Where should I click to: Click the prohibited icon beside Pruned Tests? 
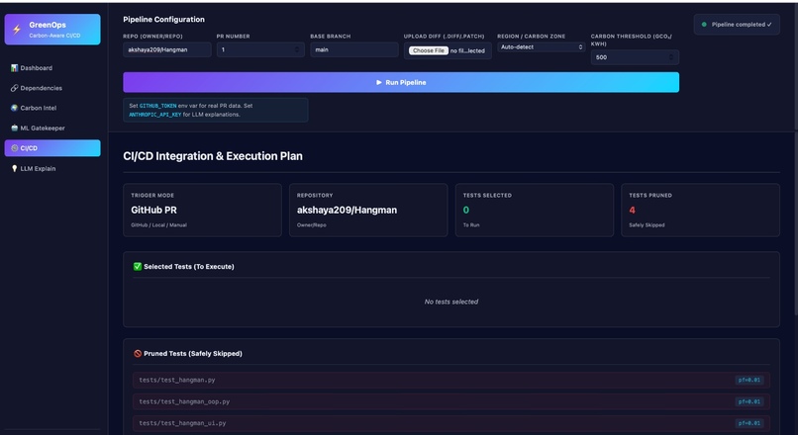pos(138,353)
